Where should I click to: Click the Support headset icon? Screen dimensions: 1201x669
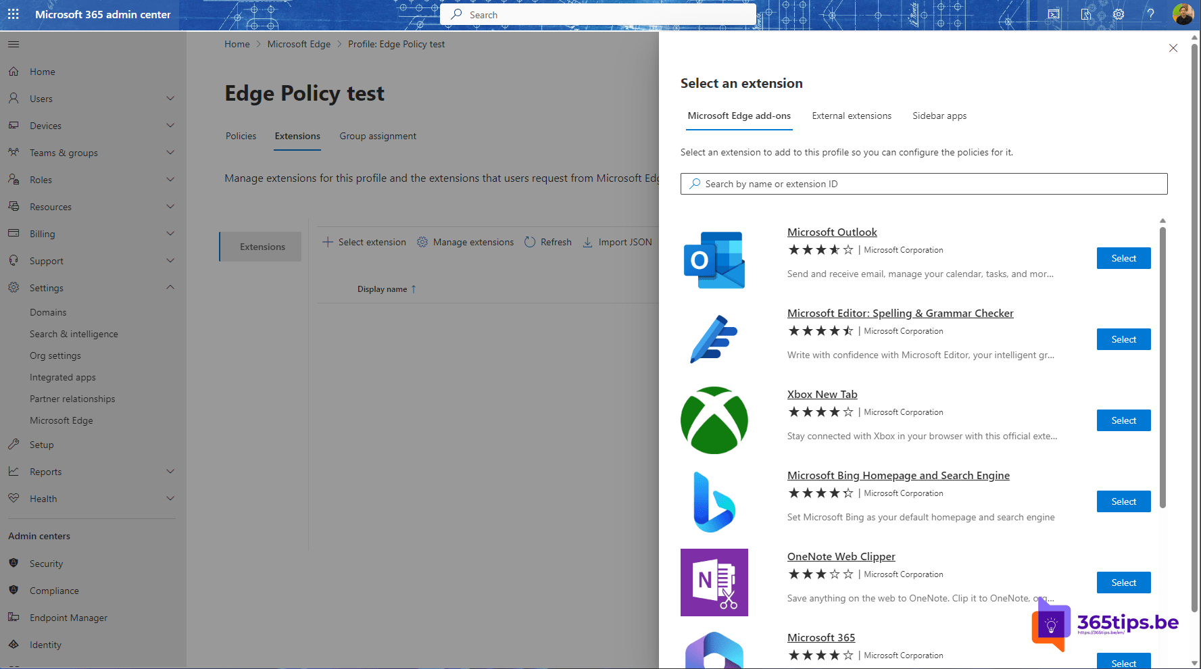point(14,260)
